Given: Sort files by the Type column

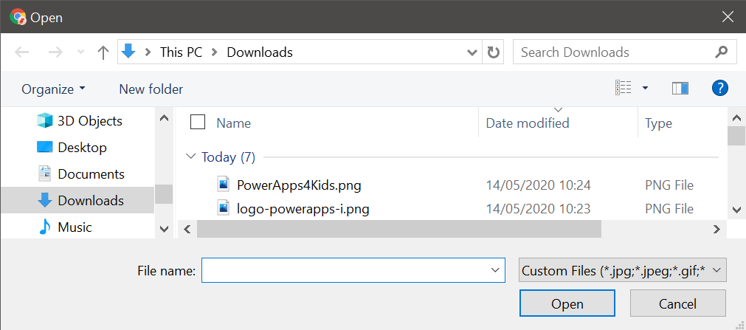Looking at the screenshot, I should tap(658, 123).
